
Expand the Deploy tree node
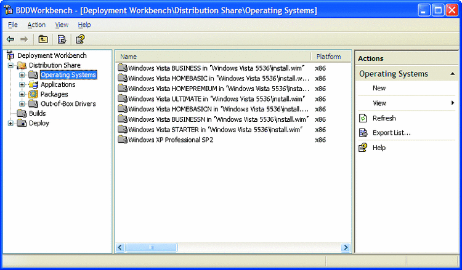click(x=10, y=123)
